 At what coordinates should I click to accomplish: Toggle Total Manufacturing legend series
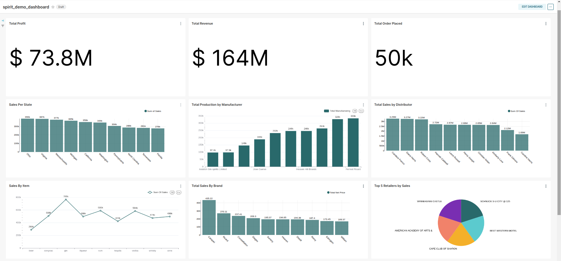pyautogui.click(x=337, y=111)
